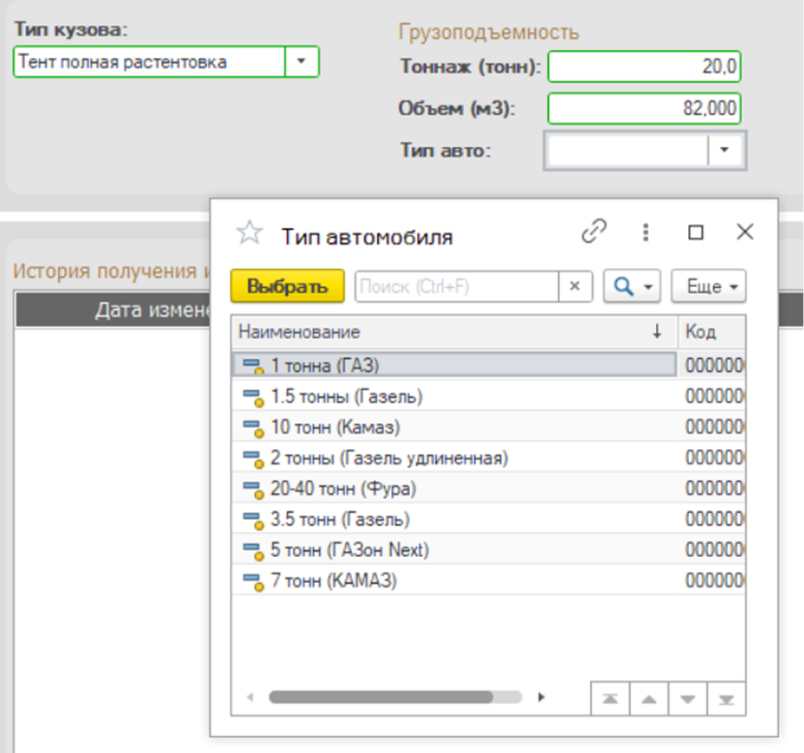Screen dimensions: 804x753
Task: Jump to the last row of the list
Action: point(726,698)
